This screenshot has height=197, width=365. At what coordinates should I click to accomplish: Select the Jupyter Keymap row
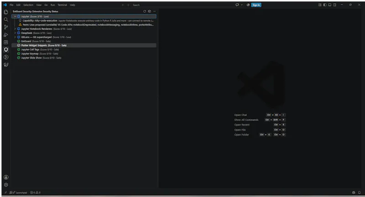(x=84, y=54)
